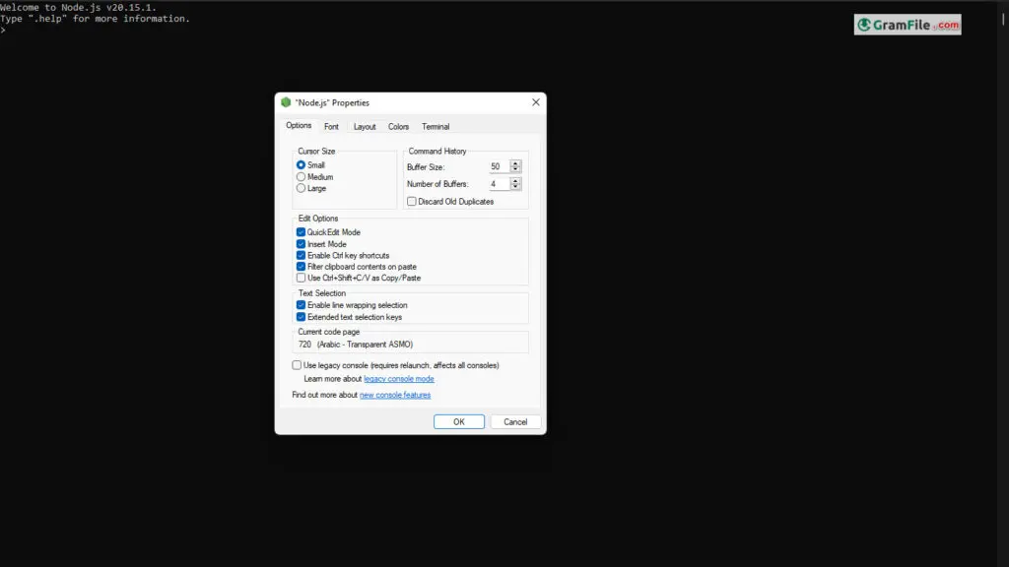Enable Use Ctrl+Shift+C/V as Copy/Paste

(301, 278)
